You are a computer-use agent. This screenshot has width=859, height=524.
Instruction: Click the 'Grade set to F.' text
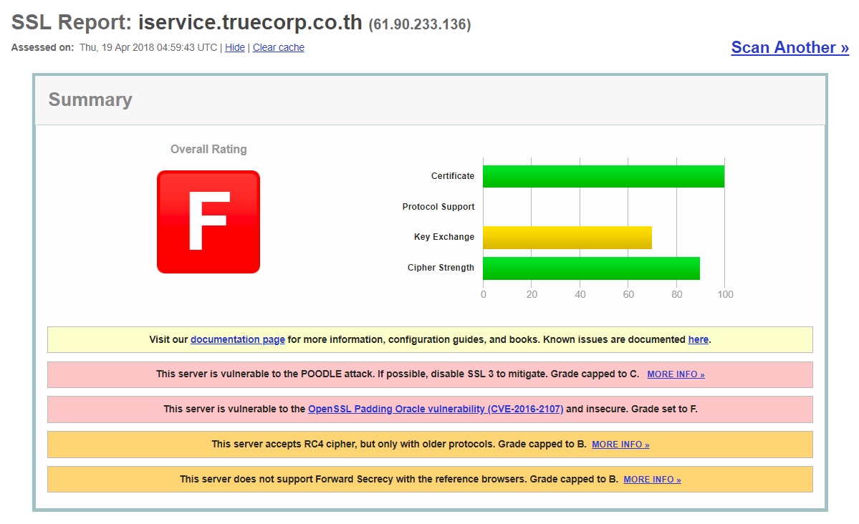point(664,409)
